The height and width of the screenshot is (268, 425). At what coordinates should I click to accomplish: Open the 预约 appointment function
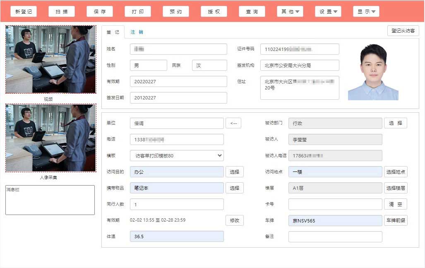(176, 12)
